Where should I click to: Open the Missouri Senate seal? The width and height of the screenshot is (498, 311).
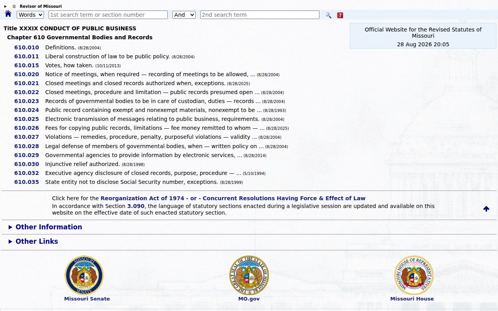(84, 275)
